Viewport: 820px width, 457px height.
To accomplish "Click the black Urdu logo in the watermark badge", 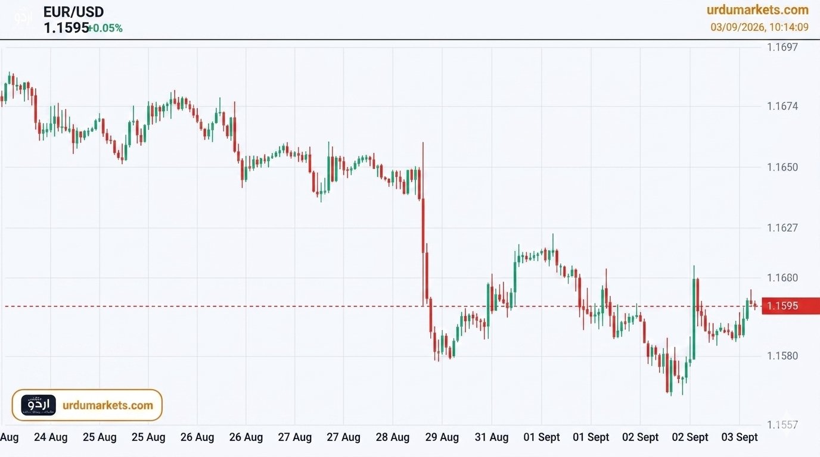I will coord(39,405).
